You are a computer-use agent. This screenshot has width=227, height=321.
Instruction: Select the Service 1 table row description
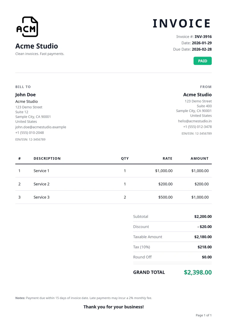click(x=41, y=171)
